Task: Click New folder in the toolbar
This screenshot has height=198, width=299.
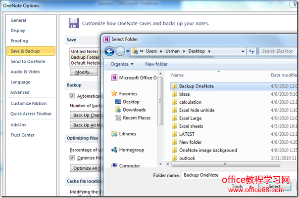Action: tap(156, 64)
